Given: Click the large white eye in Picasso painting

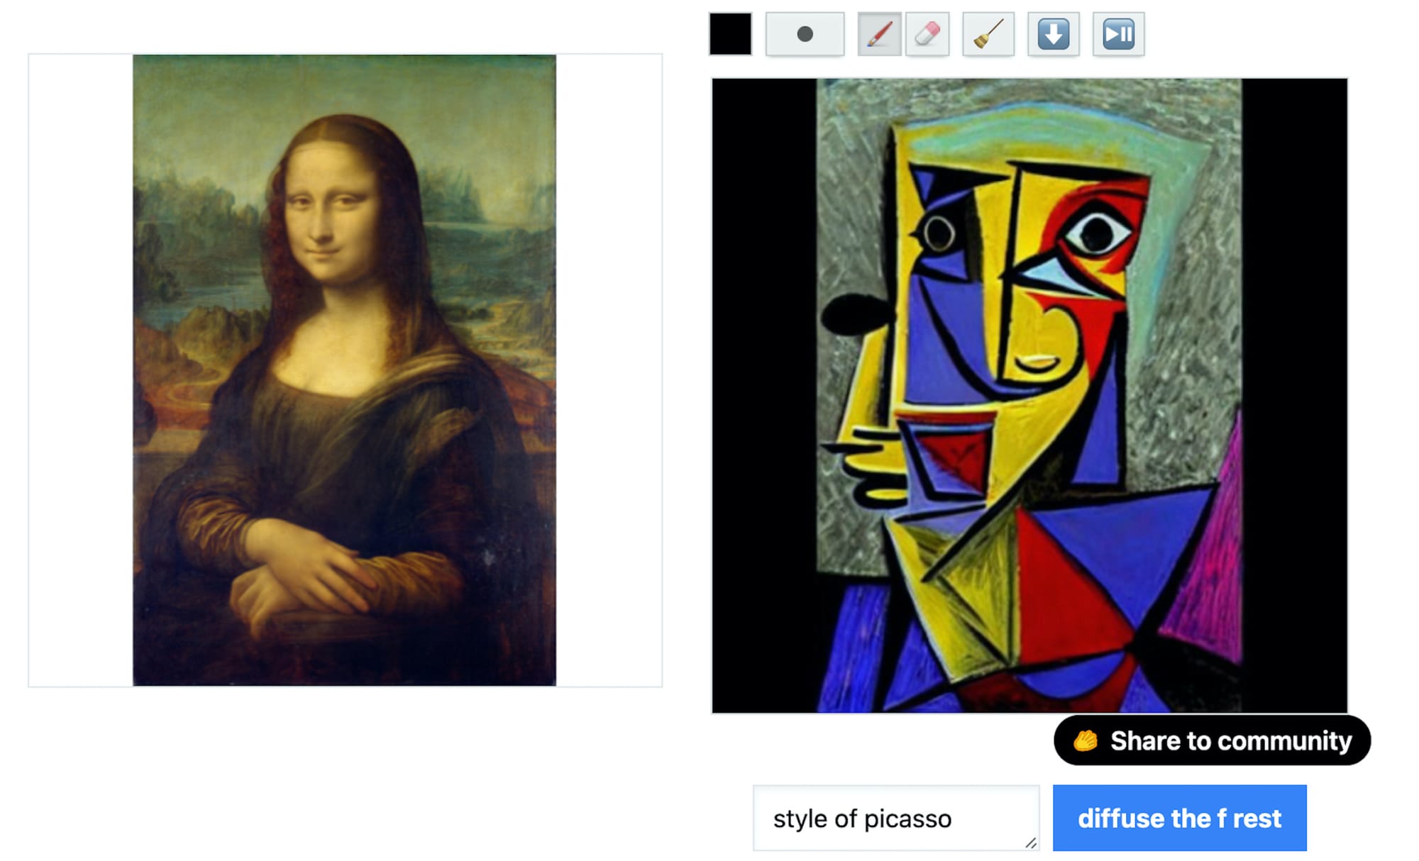Looking at the screenshot, I should coord(1096,233).
